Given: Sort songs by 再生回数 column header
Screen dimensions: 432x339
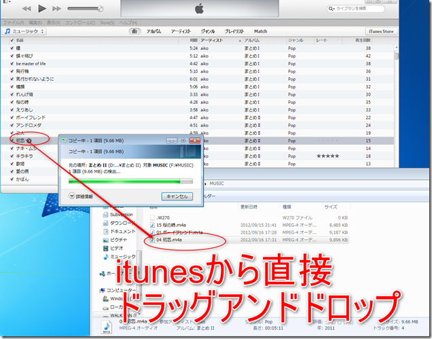Looking at the screenshot, I should pos(358,41).
